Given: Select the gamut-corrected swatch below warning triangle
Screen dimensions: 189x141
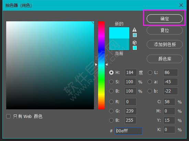Looking at the screenshot, I should coord(135,35).
